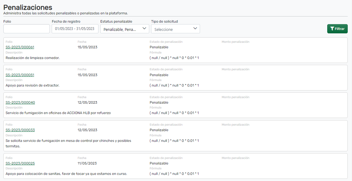Click the formula text in the SS-2023/000061 card
Screen dimensions: 352x181
(174, 58)
